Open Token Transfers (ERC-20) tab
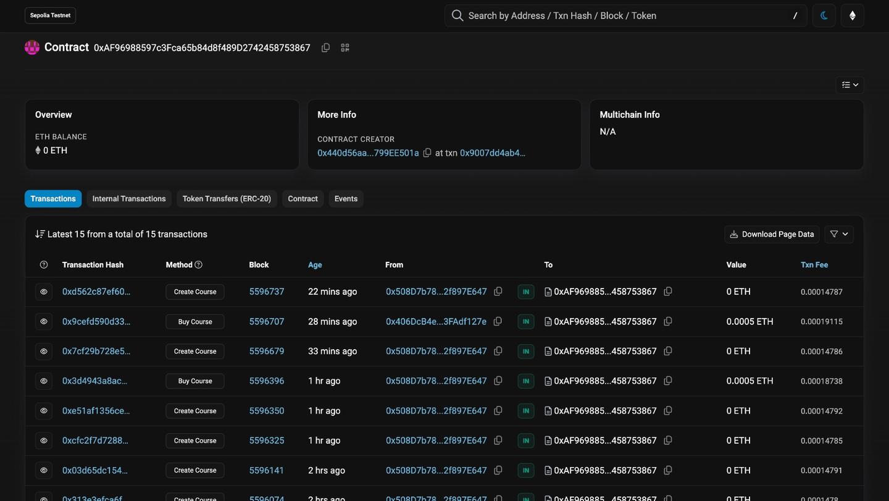 click(227, 199)
